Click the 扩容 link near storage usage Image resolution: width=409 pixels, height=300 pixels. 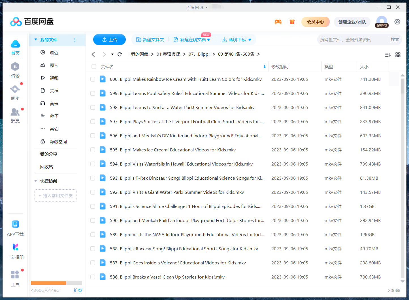pos(78,290)
